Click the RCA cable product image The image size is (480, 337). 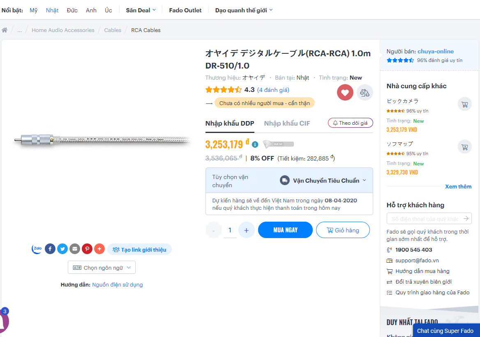103,141
